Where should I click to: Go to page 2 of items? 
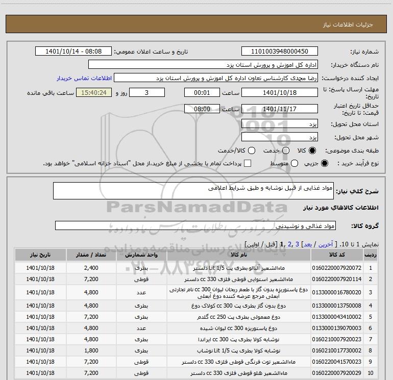tap(290, 244)
